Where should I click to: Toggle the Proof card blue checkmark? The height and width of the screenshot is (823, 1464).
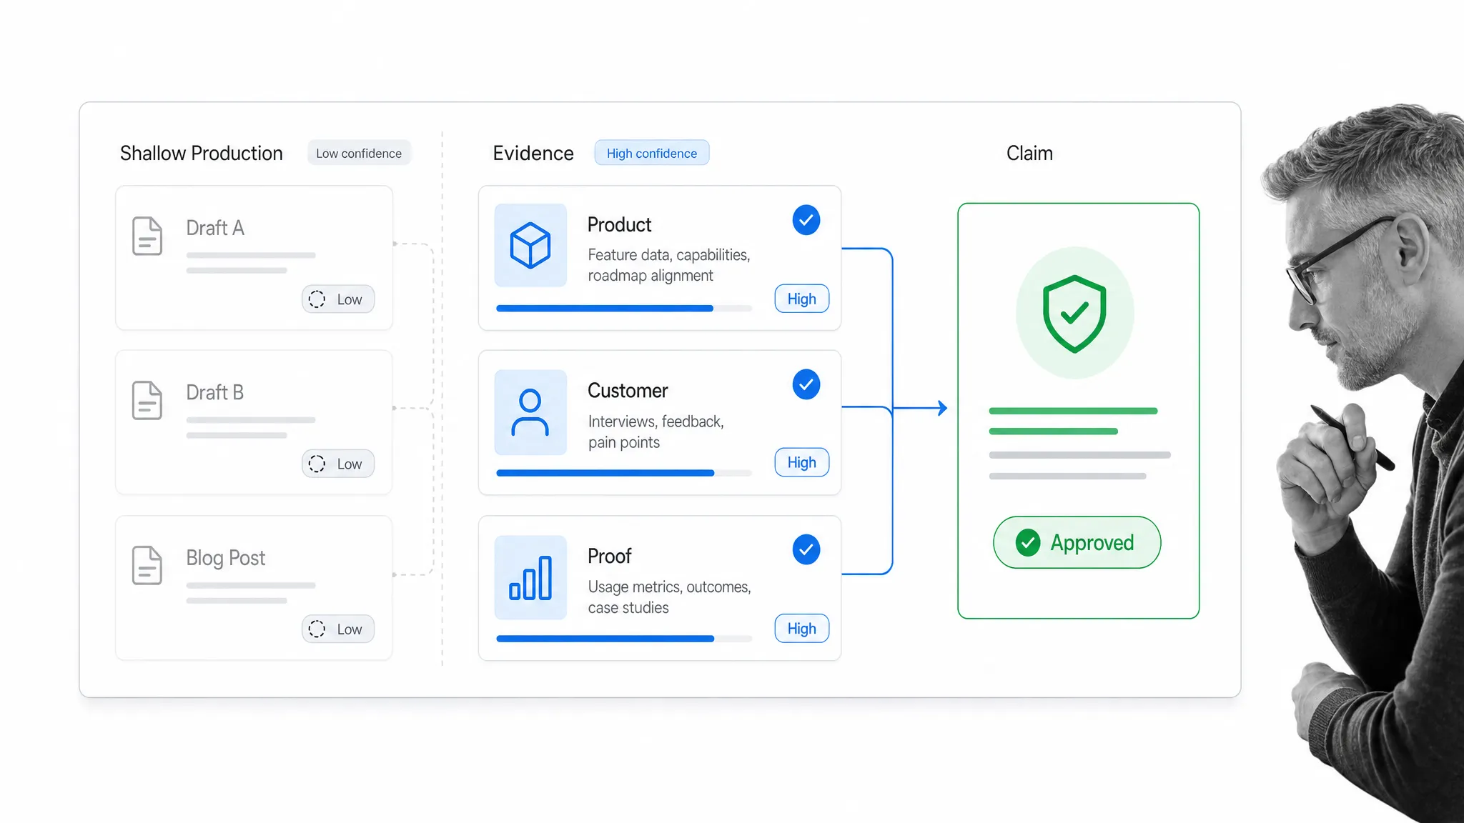coord(806,549)
